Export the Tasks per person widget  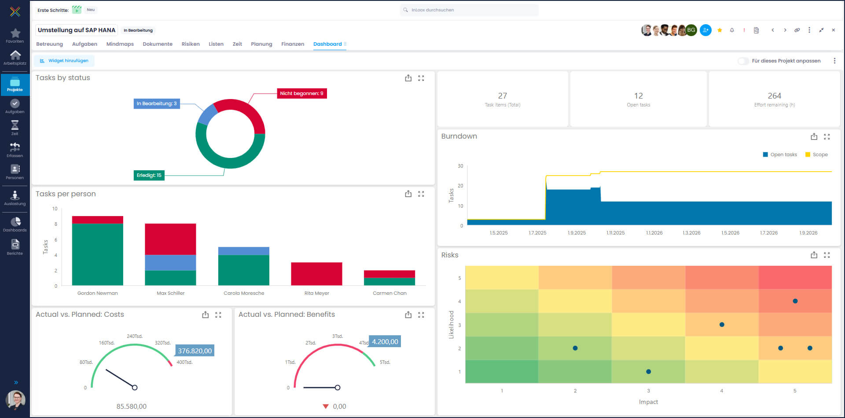408,194
